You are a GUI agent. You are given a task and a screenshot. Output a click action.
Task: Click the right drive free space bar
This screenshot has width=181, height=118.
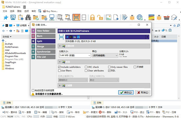pyautogui.click(x=141, y=107)
